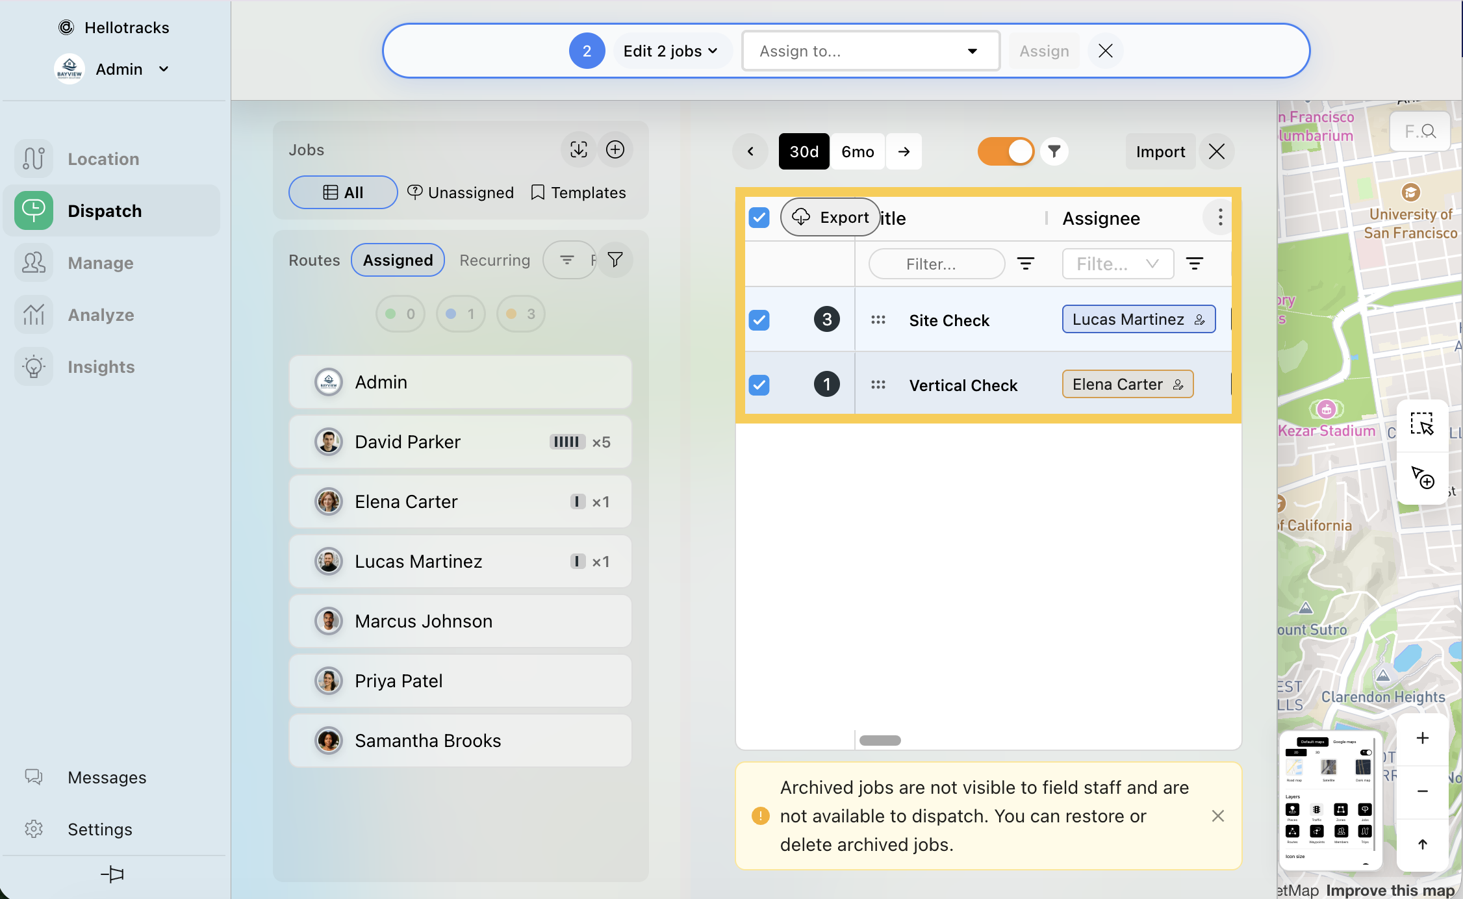
Task: Switch to the Unassigned jobs tab
Action: tap(461, 192)
